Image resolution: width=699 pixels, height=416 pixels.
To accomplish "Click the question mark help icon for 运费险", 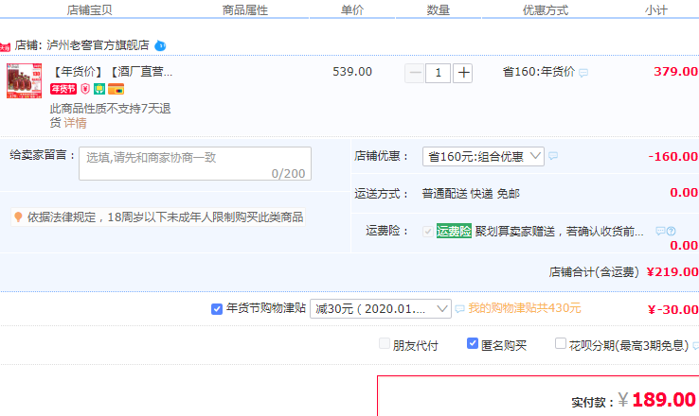I will pos(671,231).
